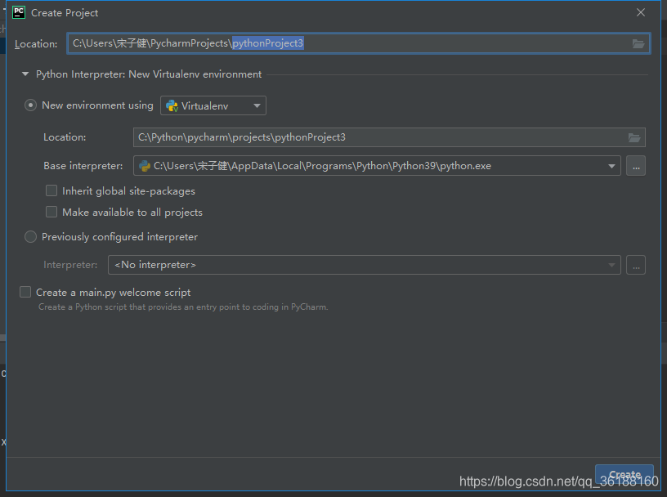
Task: Click the ellipsis button beside Interpreter dropdown
Action: pyautogui.click(x=636, y=265)
